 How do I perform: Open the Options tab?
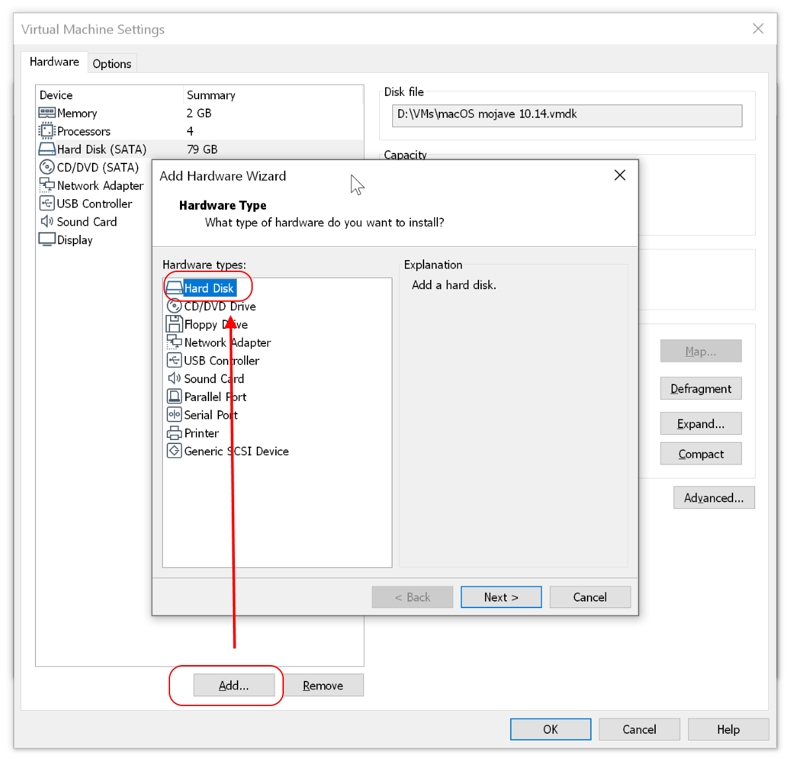(x=112, y=64)
